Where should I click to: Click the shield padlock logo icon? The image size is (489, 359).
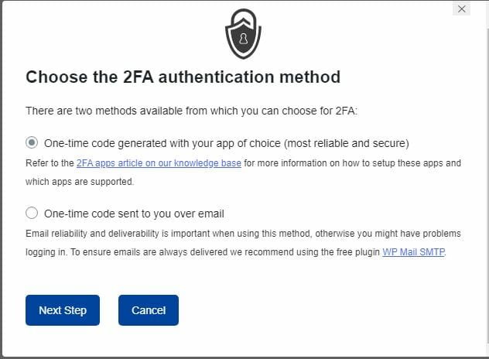(243, 34)
